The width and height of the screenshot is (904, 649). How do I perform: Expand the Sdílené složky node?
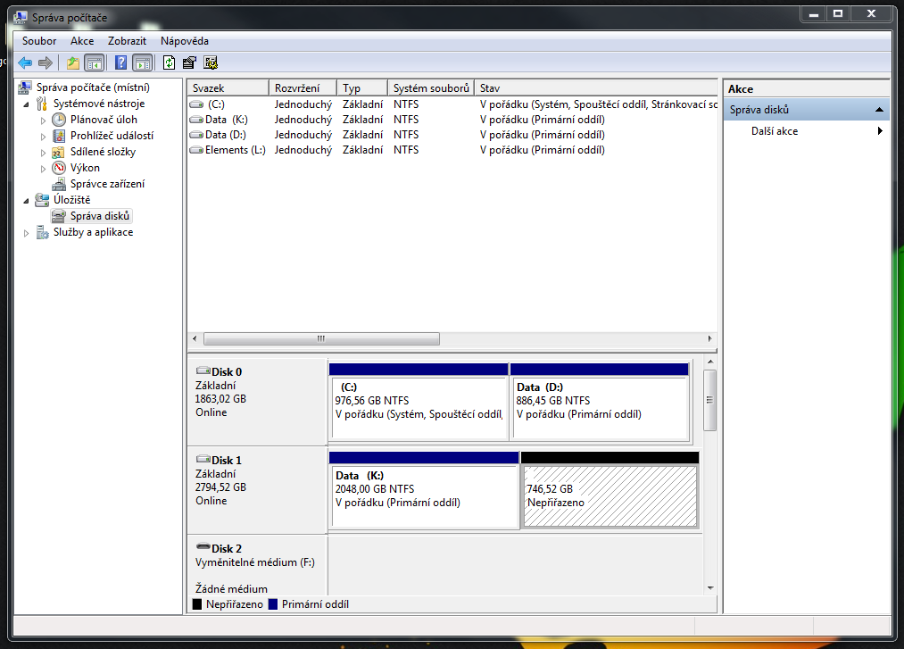[x=43, y=153]
